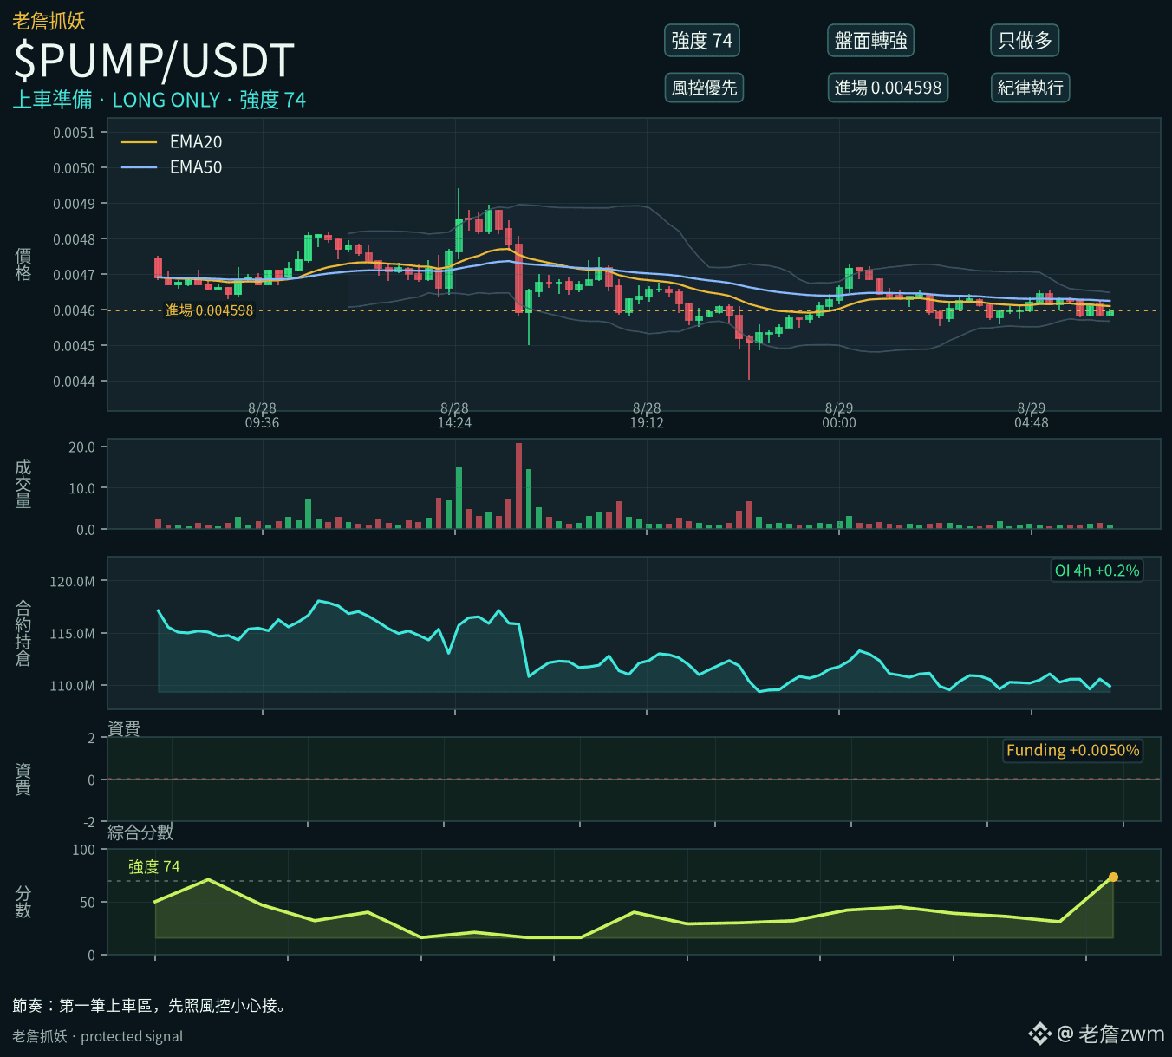
Task: Click the 價格 vertical axis title
Action: [x=23, y=264]
